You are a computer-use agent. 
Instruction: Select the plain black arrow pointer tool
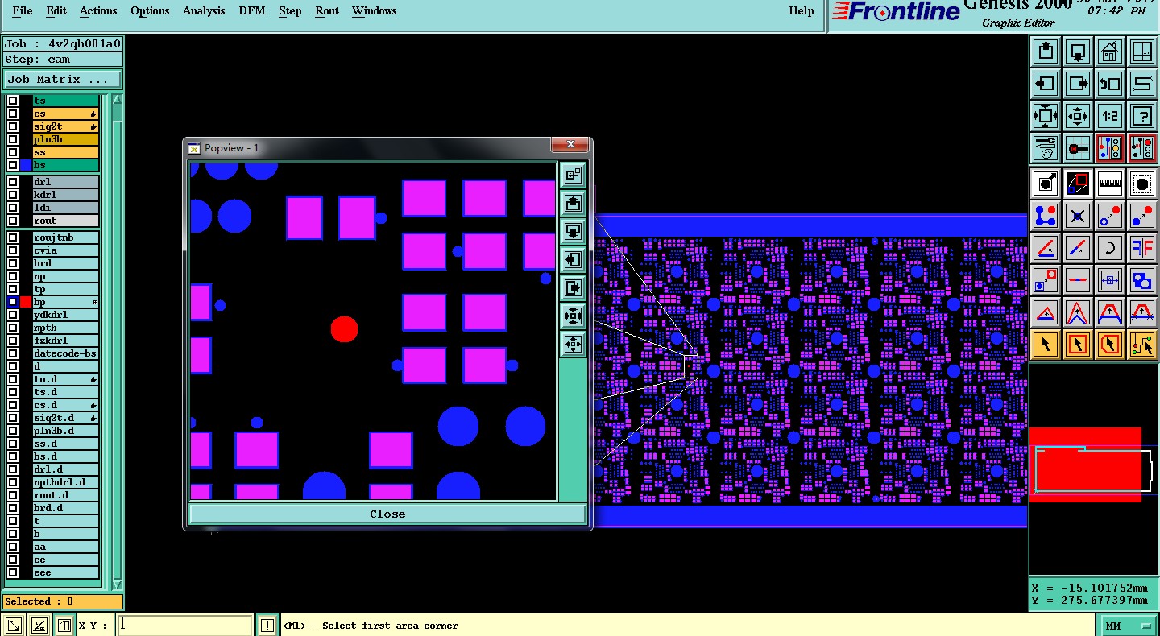1046,345
